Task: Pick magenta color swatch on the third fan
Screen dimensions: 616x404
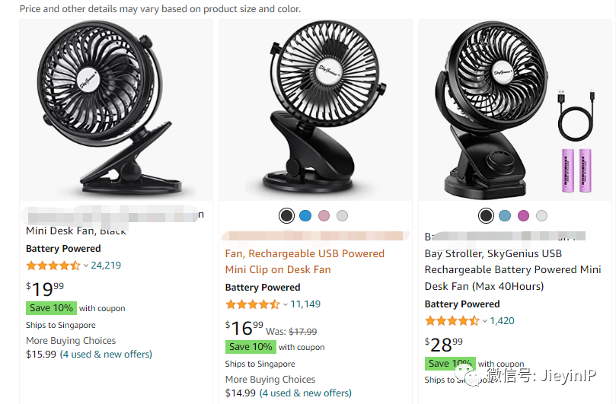Action: click(523, 216)
